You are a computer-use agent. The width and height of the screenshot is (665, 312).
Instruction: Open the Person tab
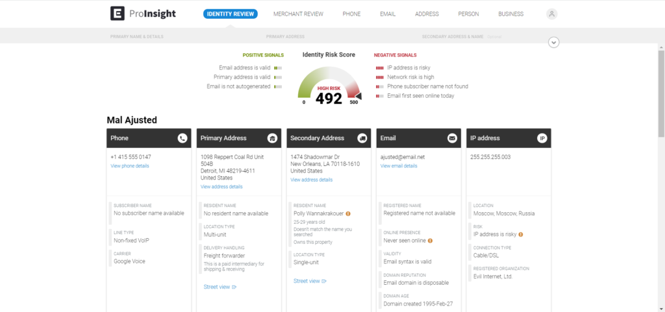[x=468, y=14]
